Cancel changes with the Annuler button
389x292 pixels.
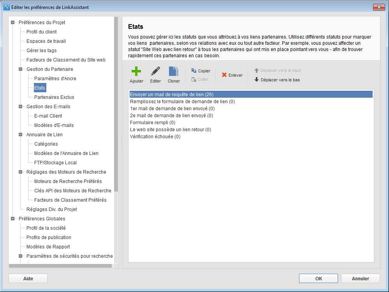pyautogui.click(x=361, y=279)
